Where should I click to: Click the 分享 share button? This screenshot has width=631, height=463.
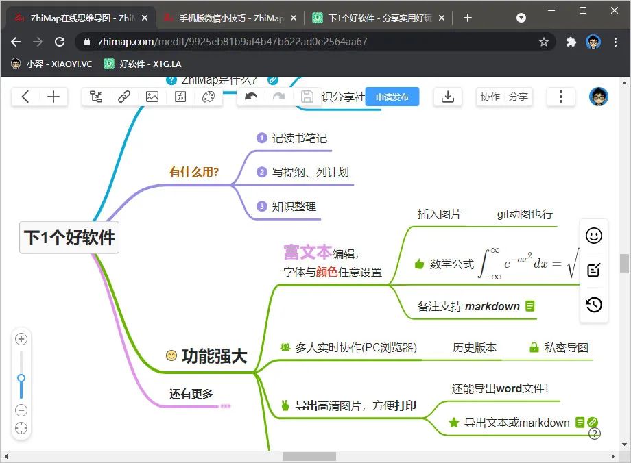[x=519, y=97]
